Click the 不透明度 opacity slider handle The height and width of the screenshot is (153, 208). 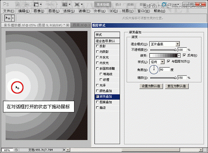point(175,50)
